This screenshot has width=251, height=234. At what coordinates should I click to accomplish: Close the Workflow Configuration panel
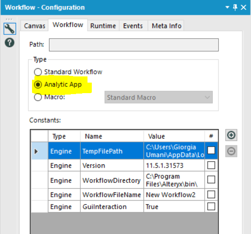[243, 7]
